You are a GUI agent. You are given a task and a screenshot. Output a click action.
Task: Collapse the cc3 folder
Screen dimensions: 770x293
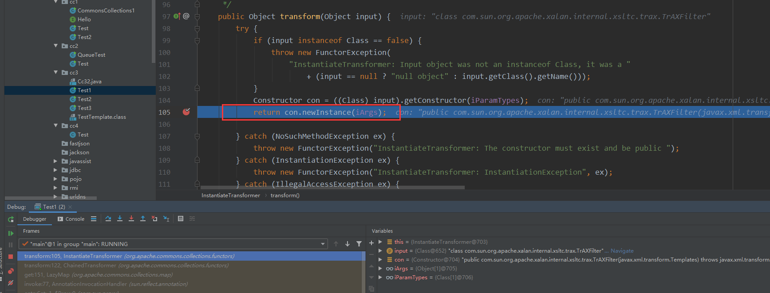coord(56,72)
